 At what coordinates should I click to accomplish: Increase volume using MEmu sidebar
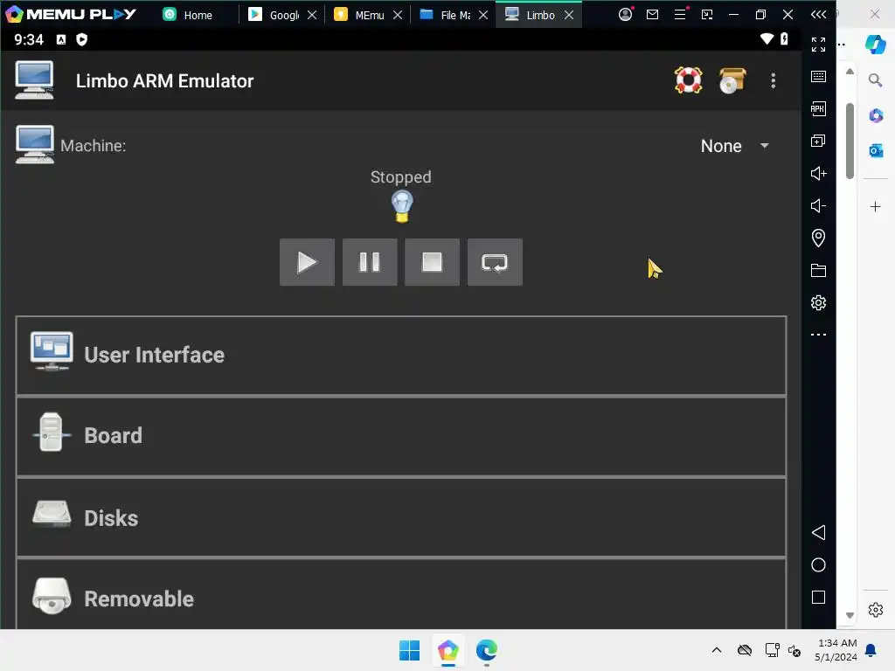pos(818,174)
